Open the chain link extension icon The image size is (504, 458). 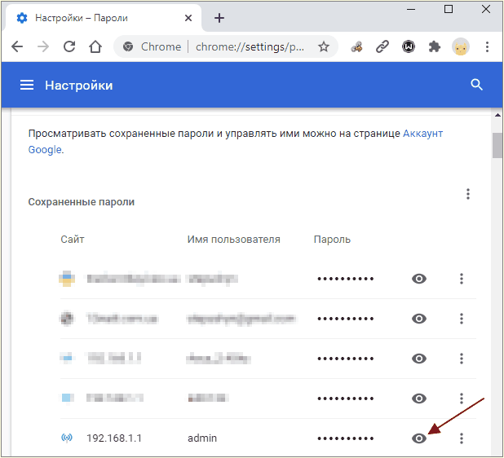[382, 47]
